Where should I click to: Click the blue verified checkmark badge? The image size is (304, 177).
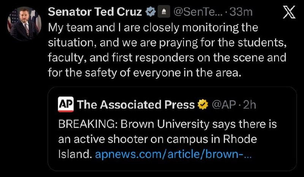pyautogui.click(x=151, y=12)
